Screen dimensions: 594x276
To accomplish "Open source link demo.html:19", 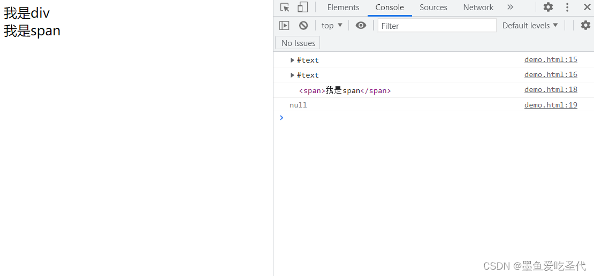I will (551, 105).
